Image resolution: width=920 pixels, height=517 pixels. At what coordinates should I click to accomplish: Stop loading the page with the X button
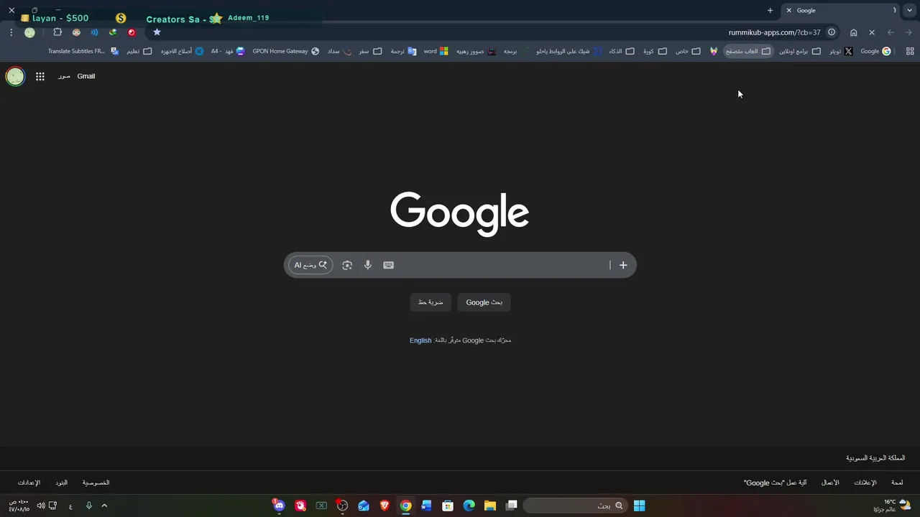tap(872, 32)
